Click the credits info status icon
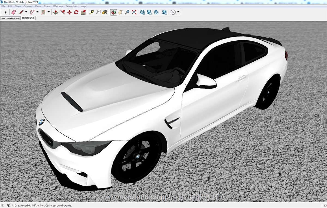 tap(9, 205)
